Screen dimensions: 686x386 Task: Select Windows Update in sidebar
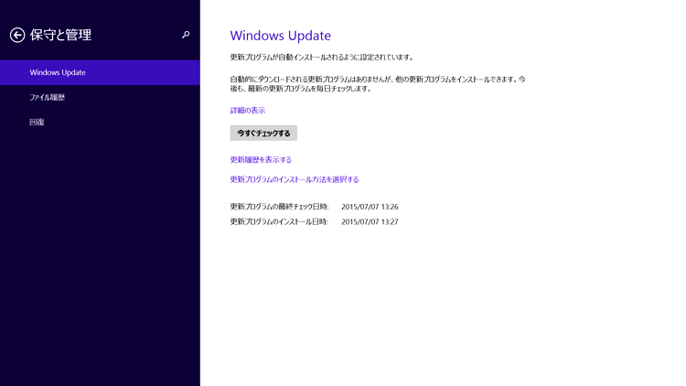[100, 72]
